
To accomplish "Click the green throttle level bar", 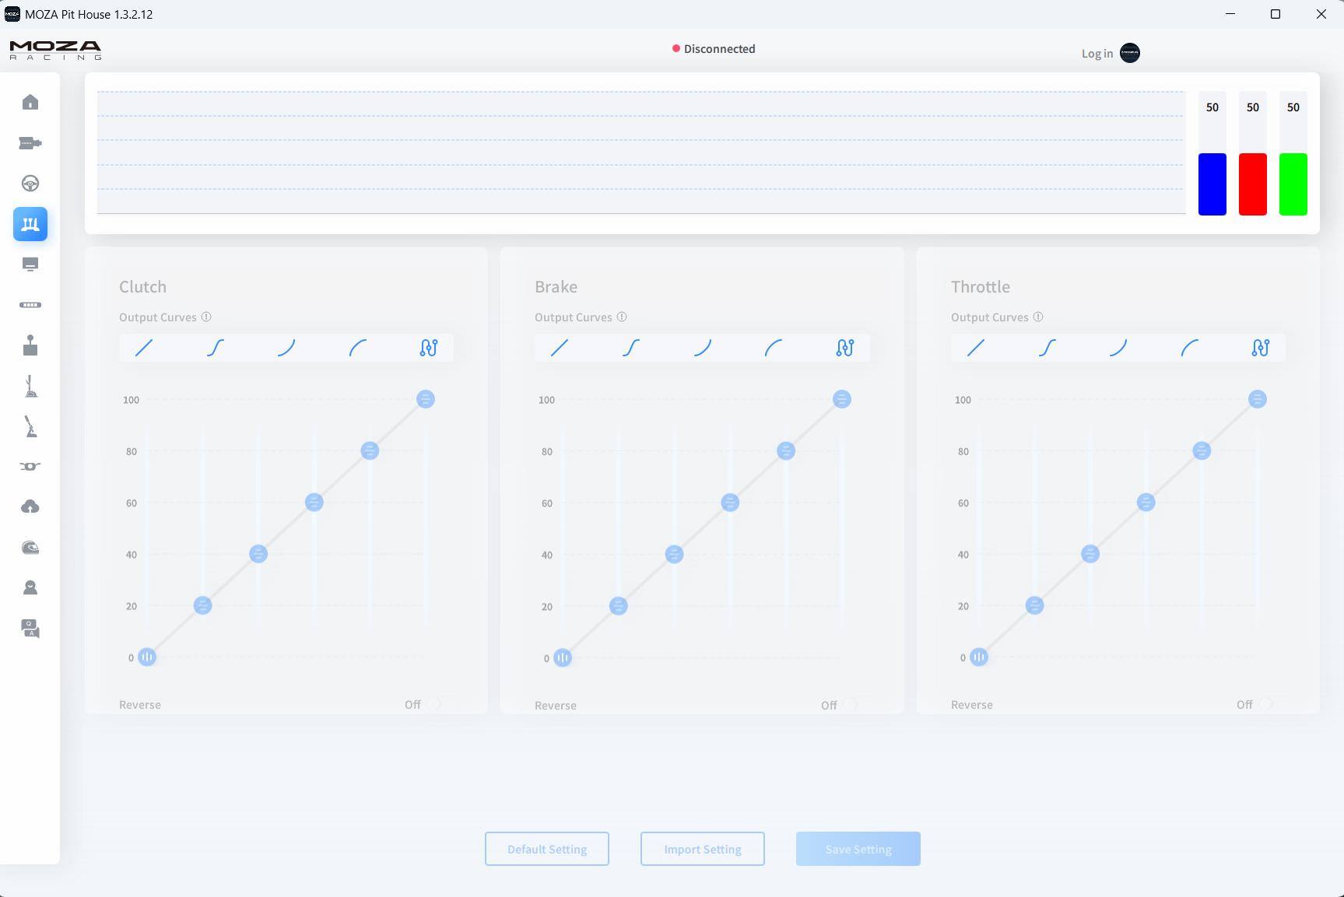I will tap(1293, 184).
